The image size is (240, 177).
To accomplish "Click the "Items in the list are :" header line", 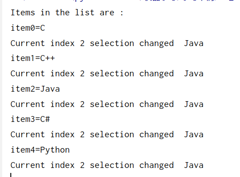I will pyautogui.click(x=67, y=13).
